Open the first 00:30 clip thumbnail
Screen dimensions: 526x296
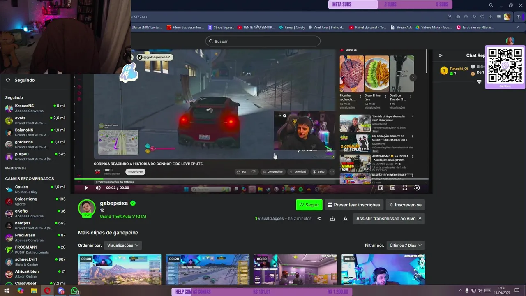coord(120,269)
